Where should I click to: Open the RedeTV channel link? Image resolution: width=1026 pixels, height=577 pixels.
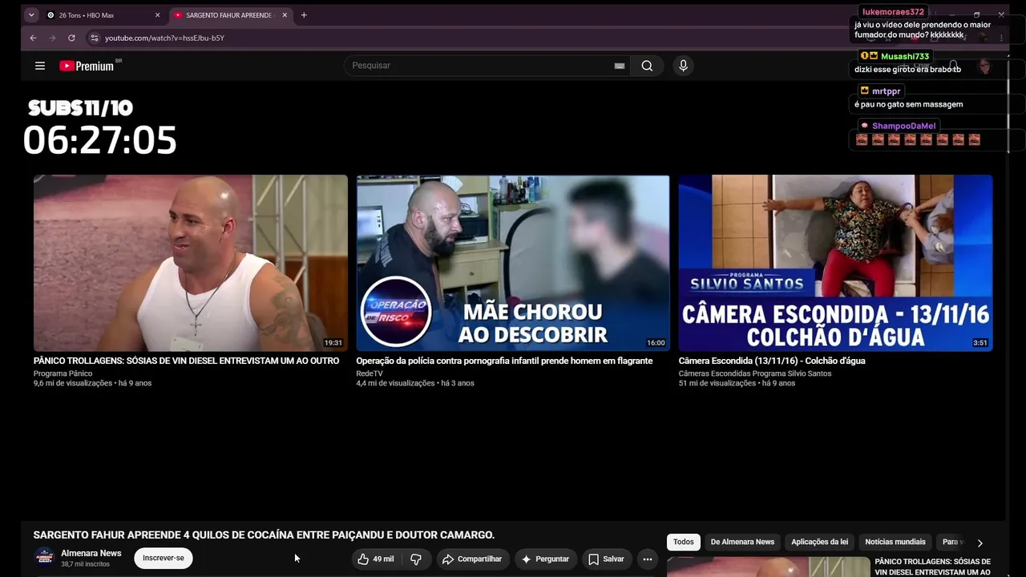(x=370, y=373)
